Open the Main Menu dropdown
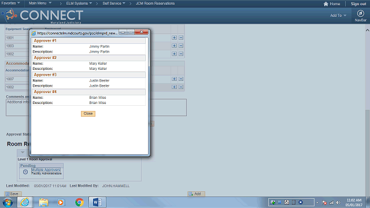 (x=40, y=3)
